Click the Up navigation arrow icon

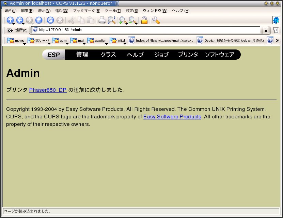pos(10,20)
